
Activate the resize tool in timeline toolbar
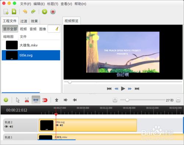click(36, 100)
